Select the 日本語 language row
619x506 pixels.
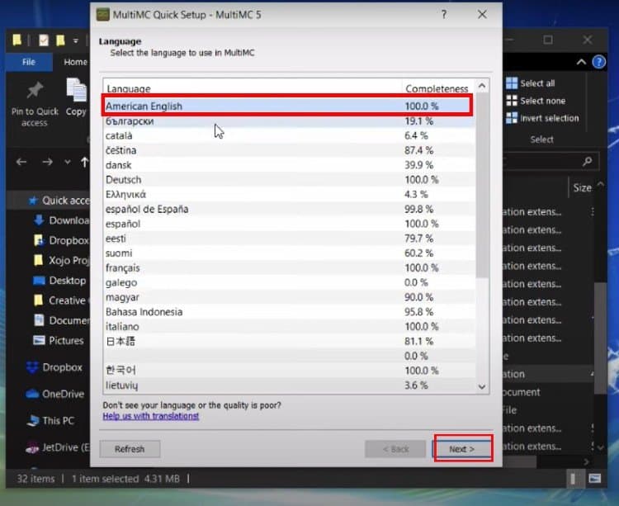290,341
